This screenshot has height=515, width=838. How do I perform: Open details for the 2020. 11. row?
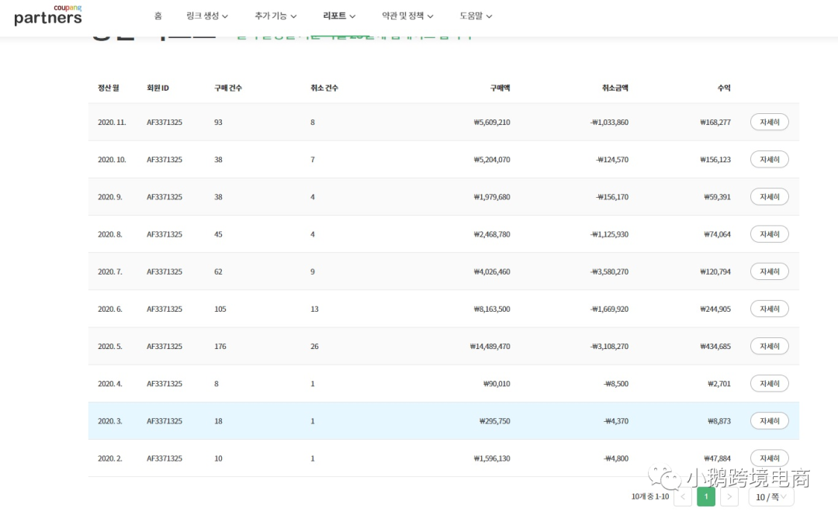770,122
